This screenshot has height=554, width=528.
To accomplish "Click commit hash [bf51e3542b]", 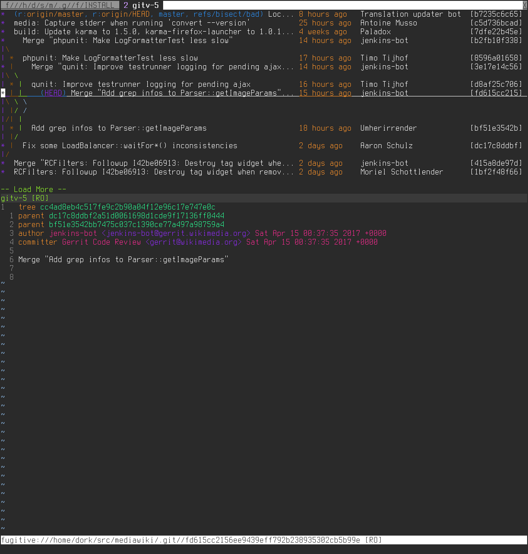I will pyautogui.click(x=496, y=128).
